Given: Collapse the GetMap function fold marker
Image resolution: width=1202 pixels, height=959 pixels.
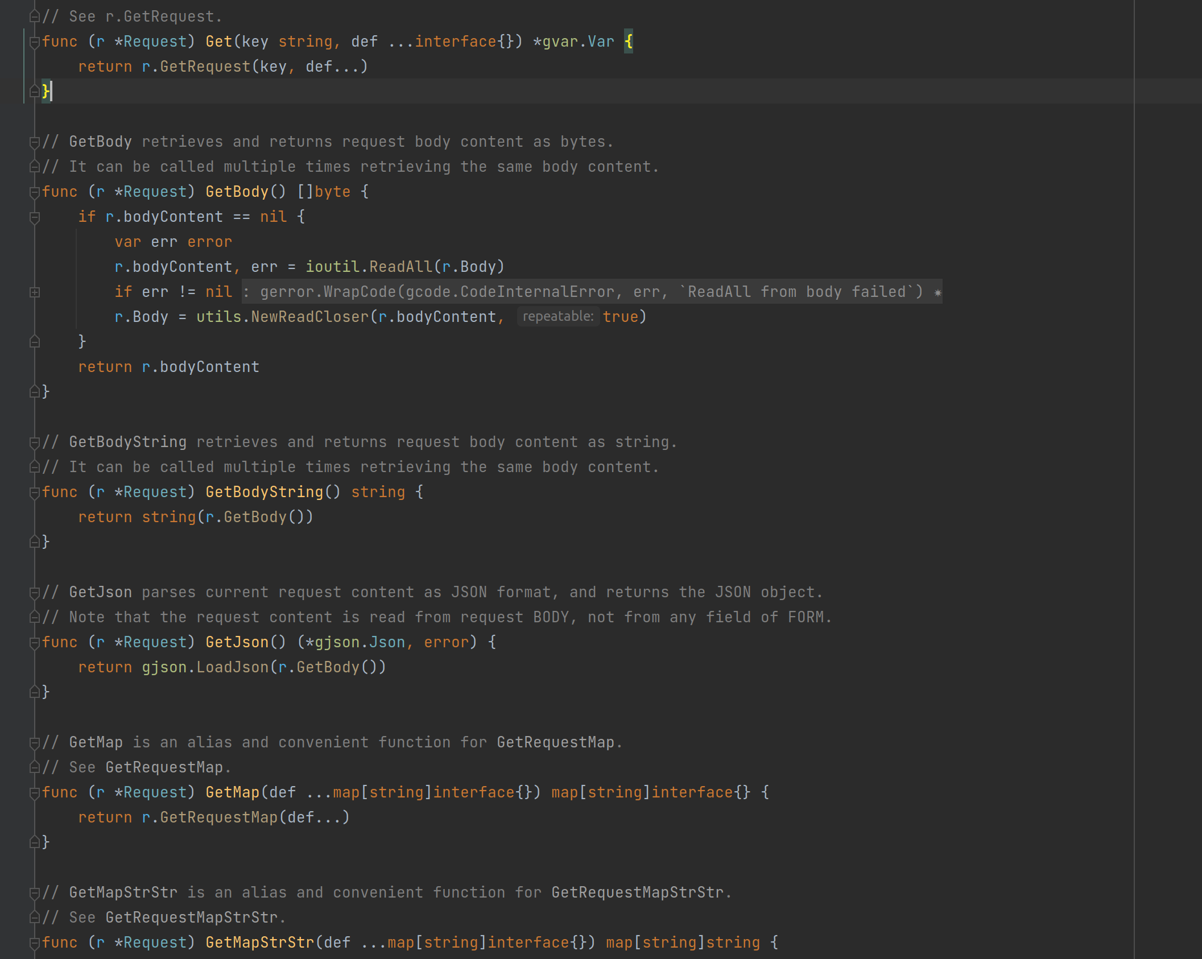Looking at the screenshot, I should tap(34, 793).
